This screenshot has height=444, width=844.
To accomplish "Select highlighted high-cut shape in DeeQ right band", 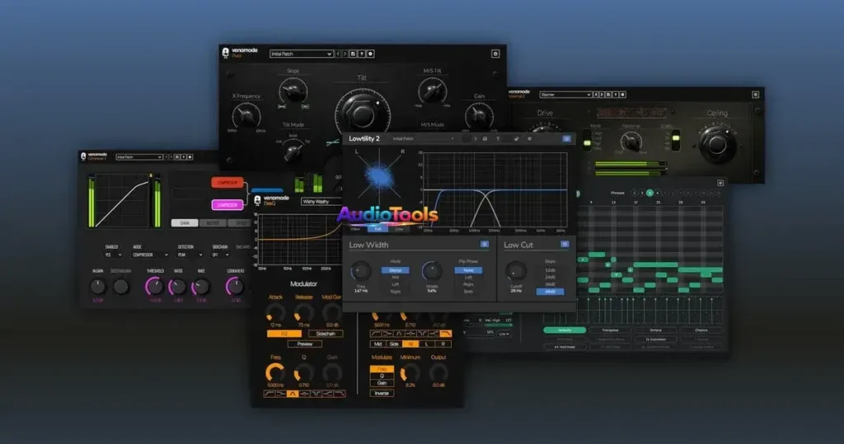I will [x=446, y=334].
